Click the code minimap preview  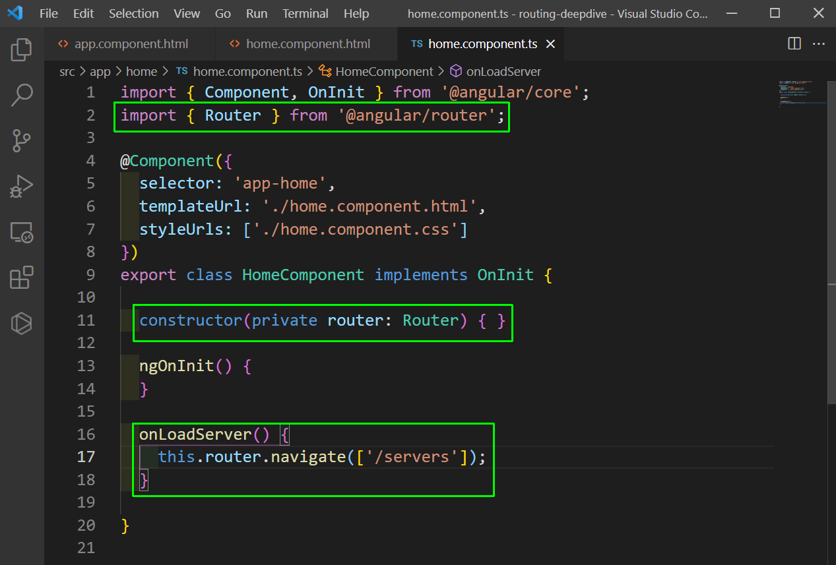[801, 92]
